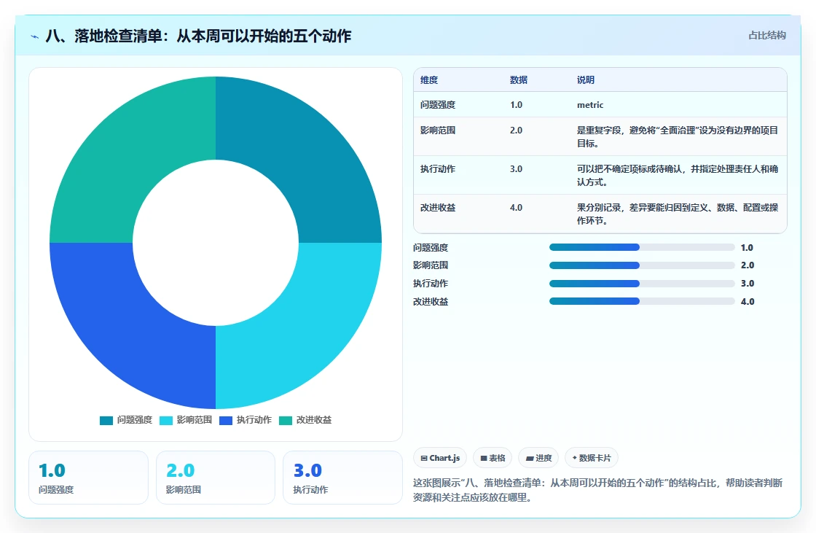This screenshot has height=533, width=816.
Task: Click progress value 4.0 beside 改进收益 bar
Action: point(748,301)
